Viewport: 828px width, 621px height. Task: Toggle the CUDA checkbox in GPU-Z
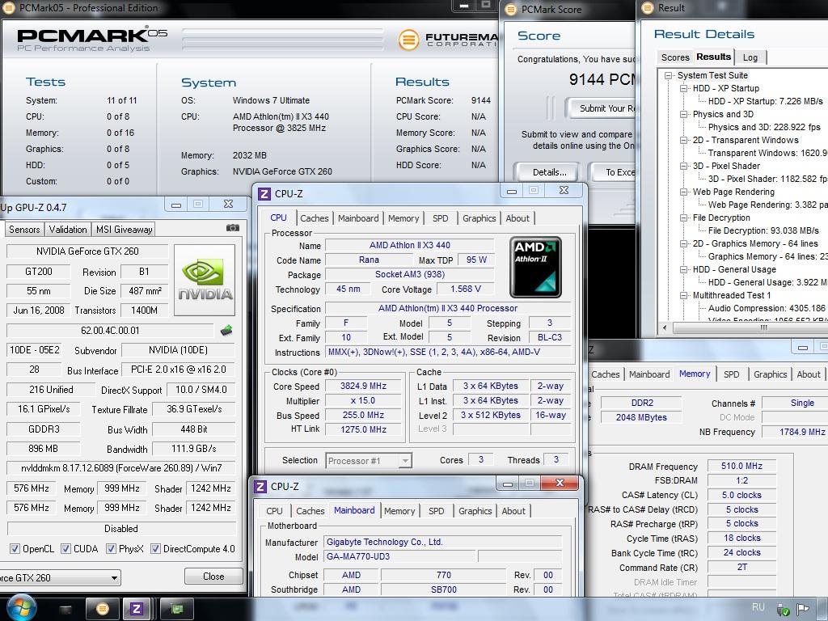[65, 549]
